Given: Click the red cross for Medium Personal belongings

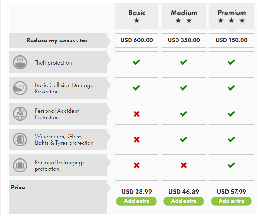Looking at the screenshot, I should (184, 165).
